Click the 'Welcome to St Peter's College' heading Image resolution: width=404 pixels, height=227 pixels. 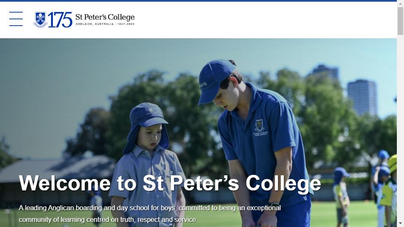point(170,183)
